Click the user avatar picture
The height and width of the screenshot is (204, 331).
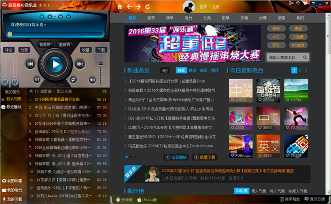(x=189, y=7)
